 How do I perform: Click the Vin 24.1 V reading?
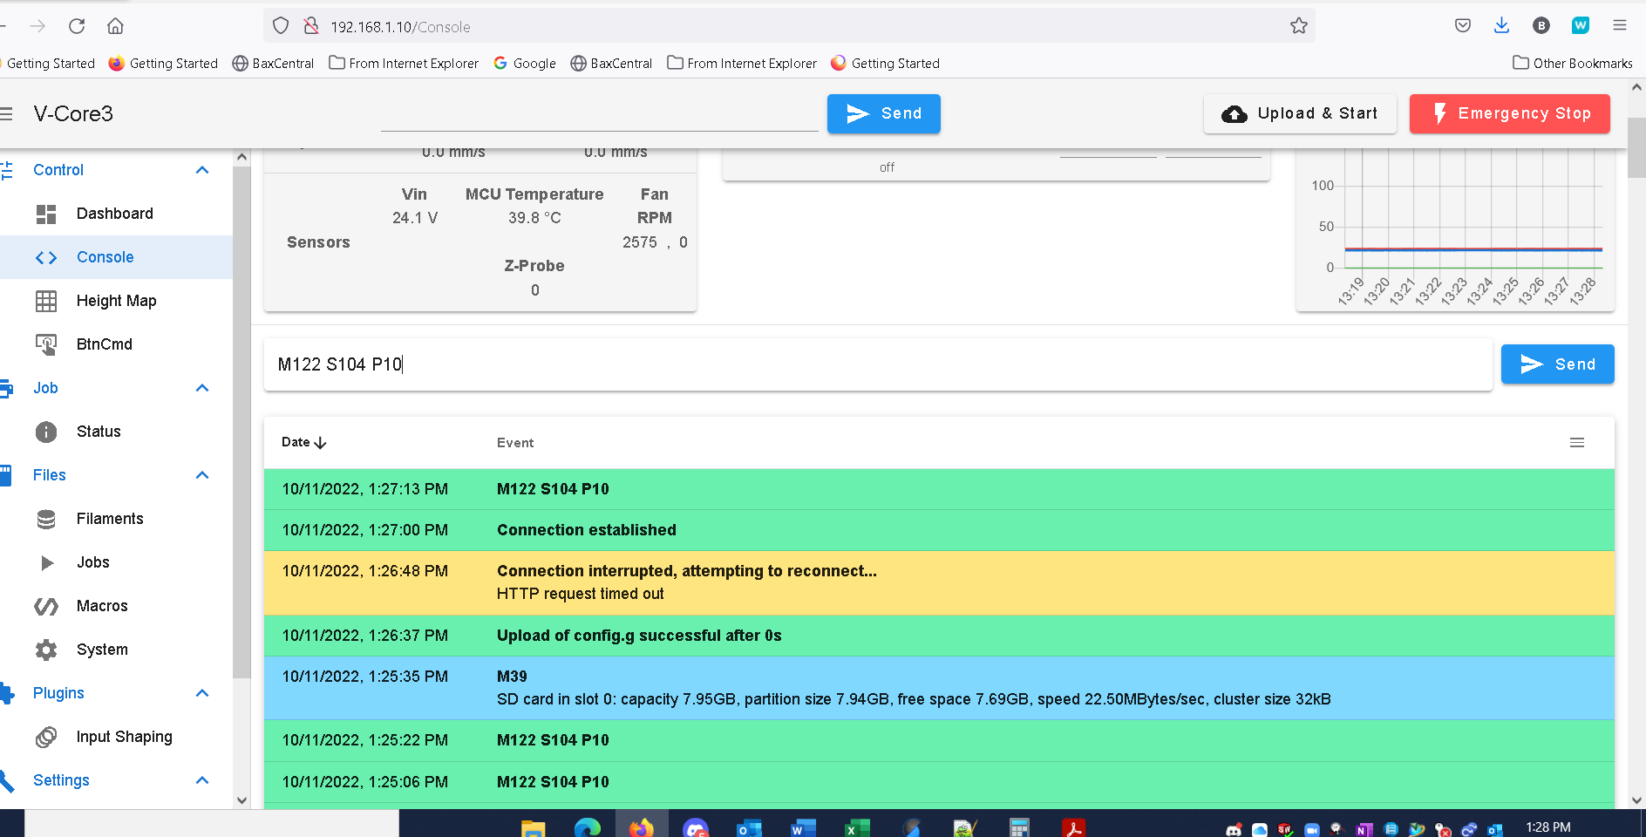click(415, 218)
